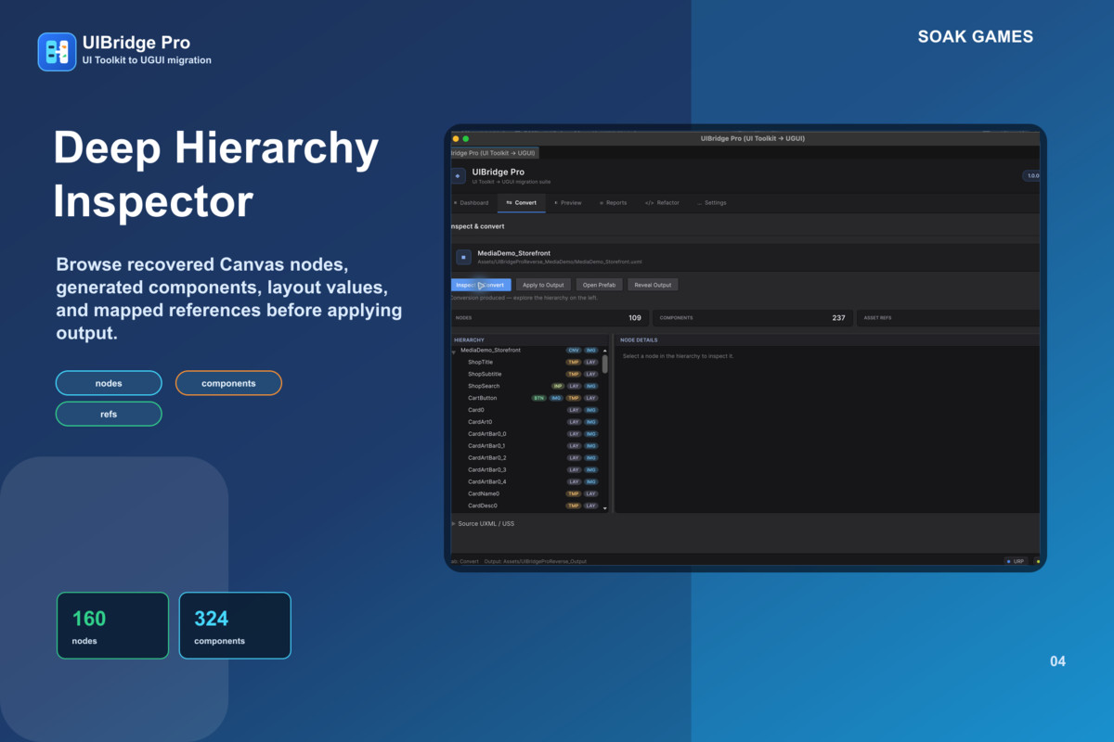Viewport: 1114px width, 742px height.
Task: Click the nodes pill tag
Action: tap(109, 383)
